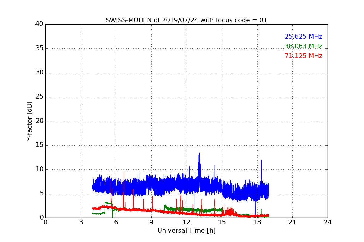Click the x-axis tick label 9
This screenshot has height=242, width=364.
(151, 222)
